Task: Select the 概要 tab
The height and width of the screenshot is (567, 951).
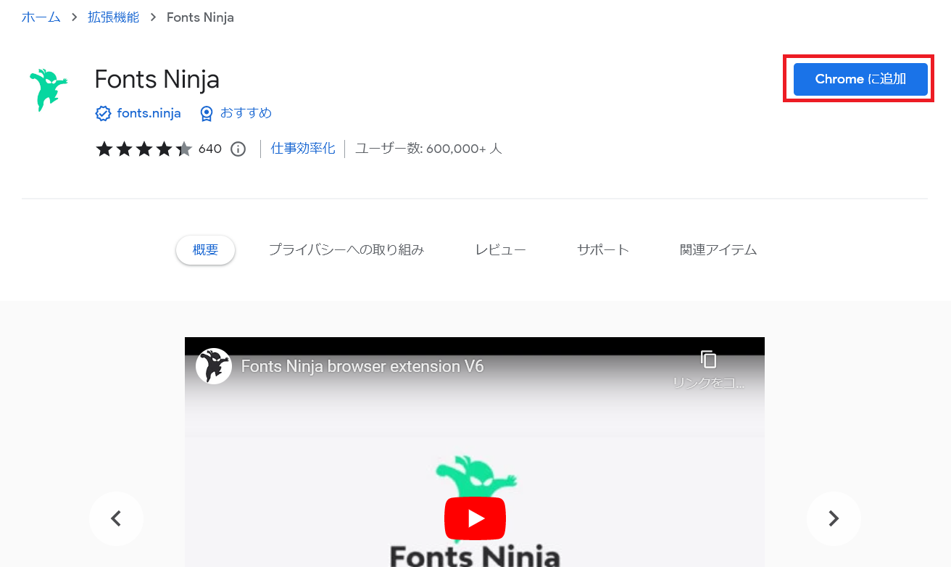Action: (205, 249)
